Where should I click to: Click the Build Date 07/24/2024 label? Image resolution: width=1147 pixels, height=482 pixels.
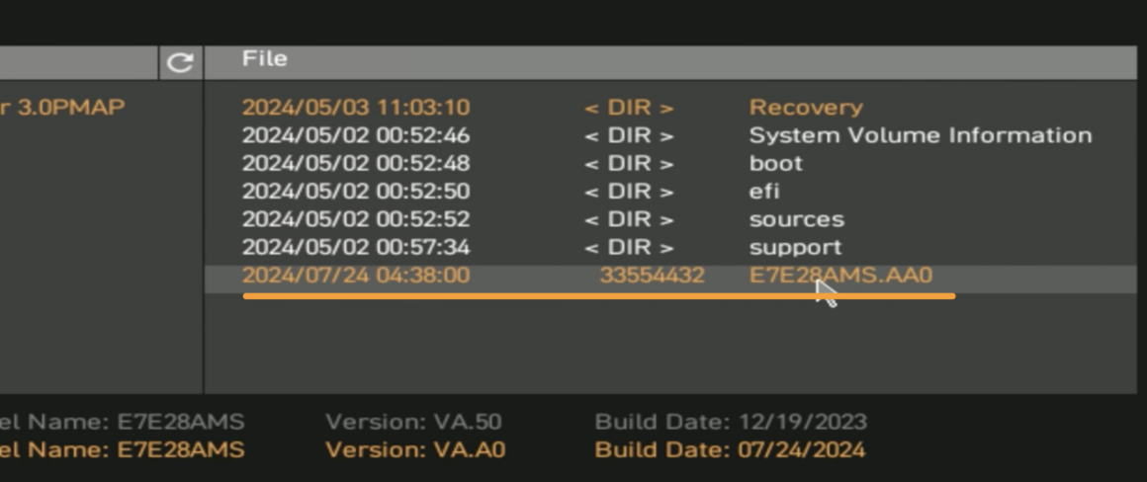coord(730,450)
